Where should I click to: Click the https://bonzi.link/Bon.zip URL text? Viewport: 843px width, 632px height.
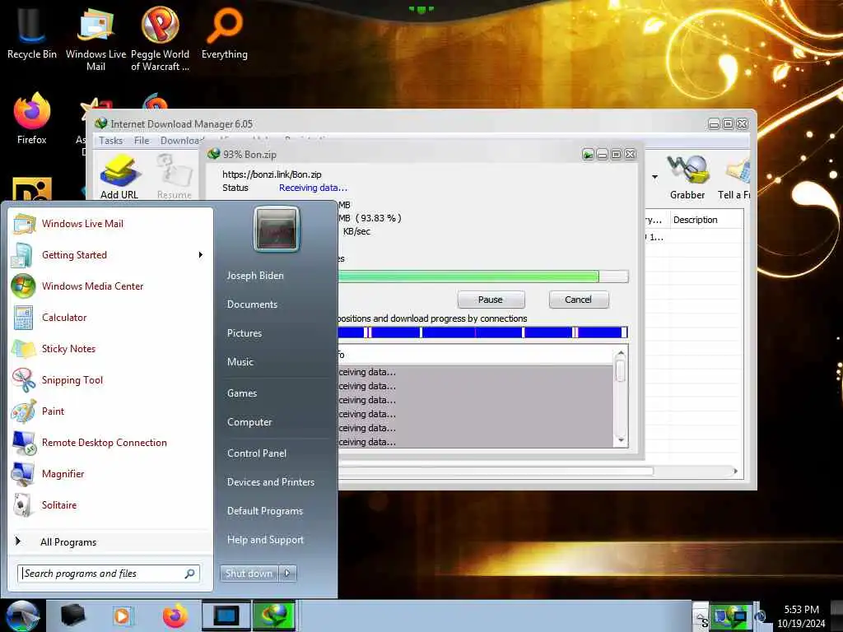pyautogui.click(x=272, y=174)
